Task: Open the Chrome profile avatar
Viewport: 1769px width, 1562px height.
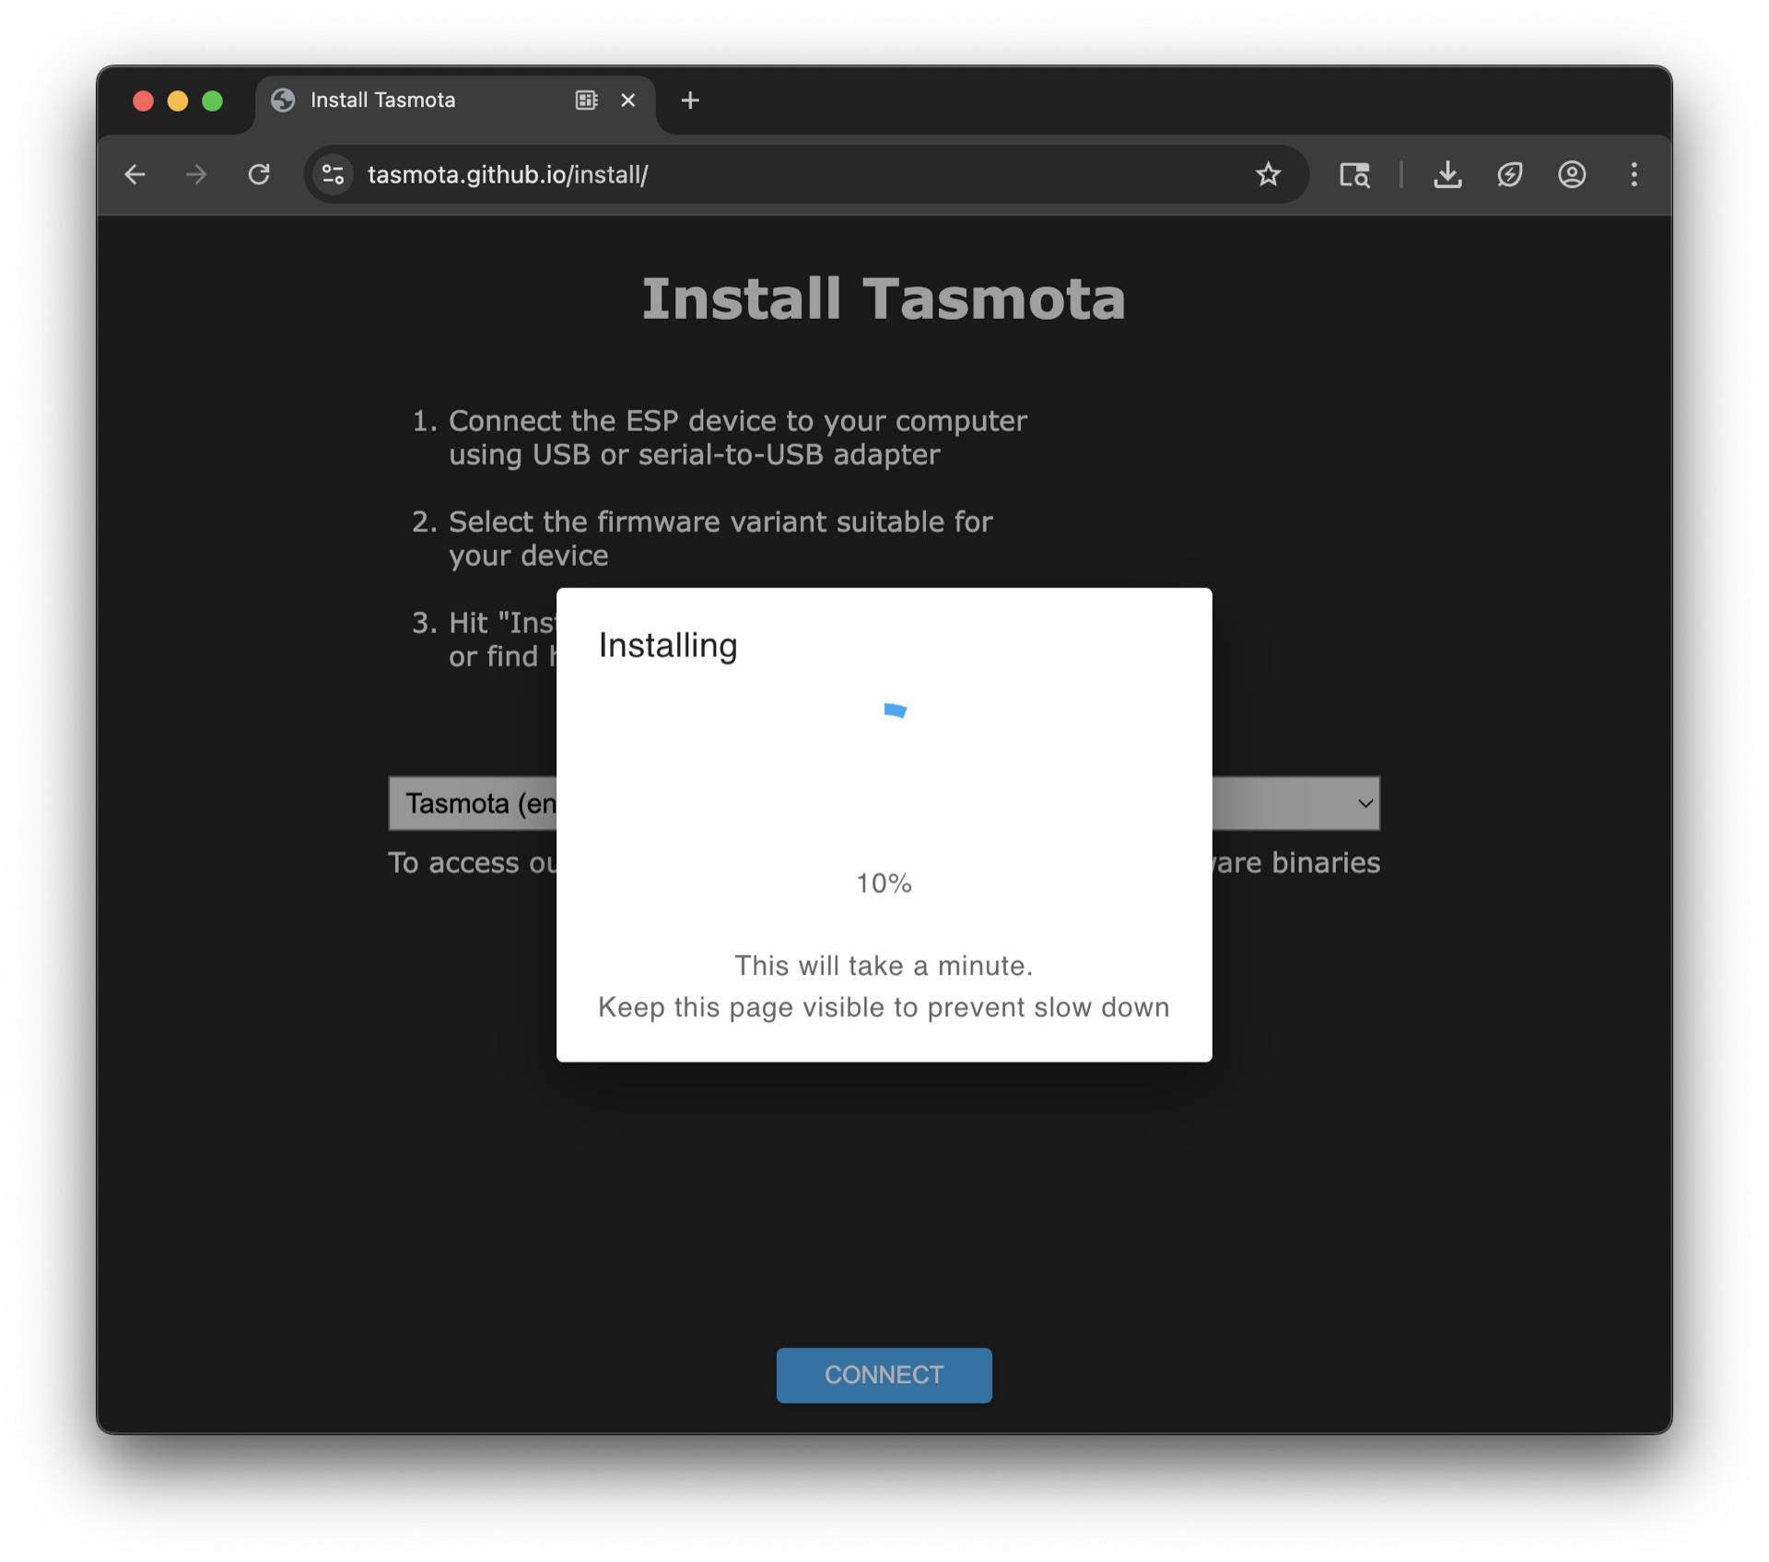Action: 1572,174
